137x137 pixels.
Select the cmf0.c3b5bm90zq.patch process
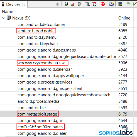point(40,127)
